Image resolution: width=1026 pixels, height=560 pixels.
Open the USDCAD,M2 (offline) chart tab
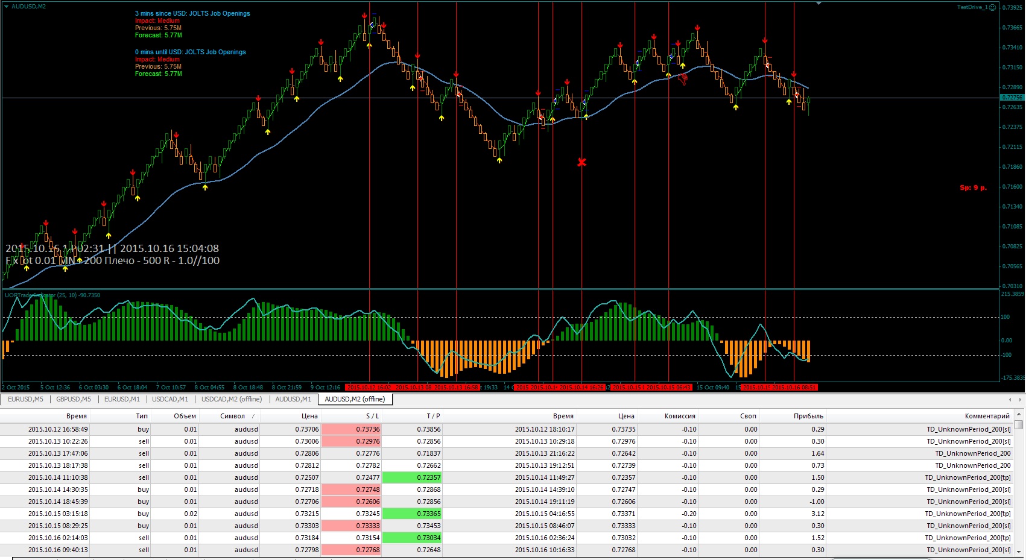pos(232,399)
